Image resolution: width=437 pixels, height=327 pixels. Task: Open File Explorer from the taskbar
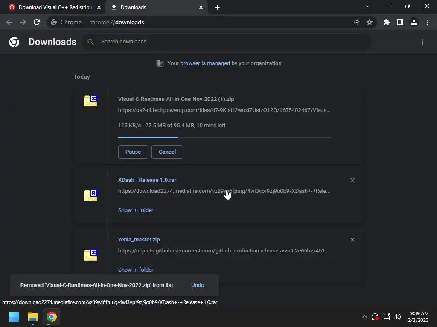(32, 317)
